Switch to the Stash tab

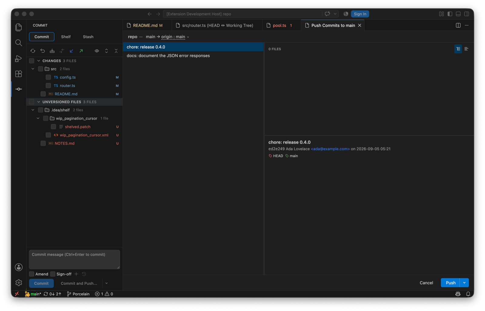pyautogui.click(x=88, y=37)
